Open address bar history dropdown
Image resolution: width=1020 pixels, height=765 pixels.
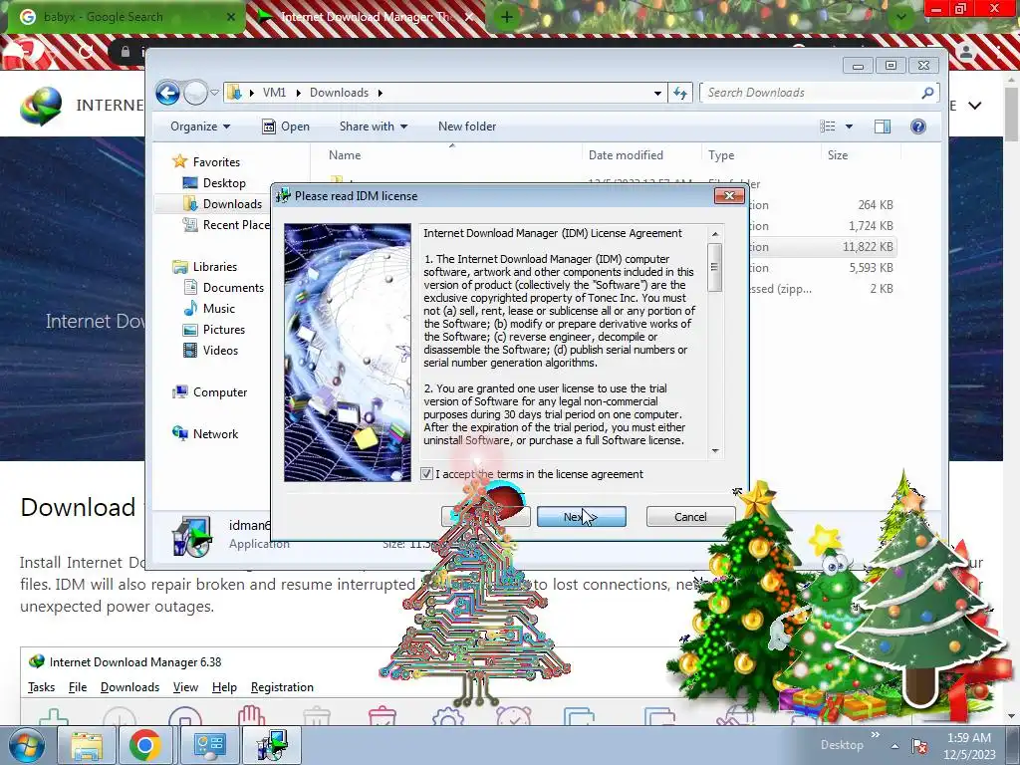click(x=657, y=93)
